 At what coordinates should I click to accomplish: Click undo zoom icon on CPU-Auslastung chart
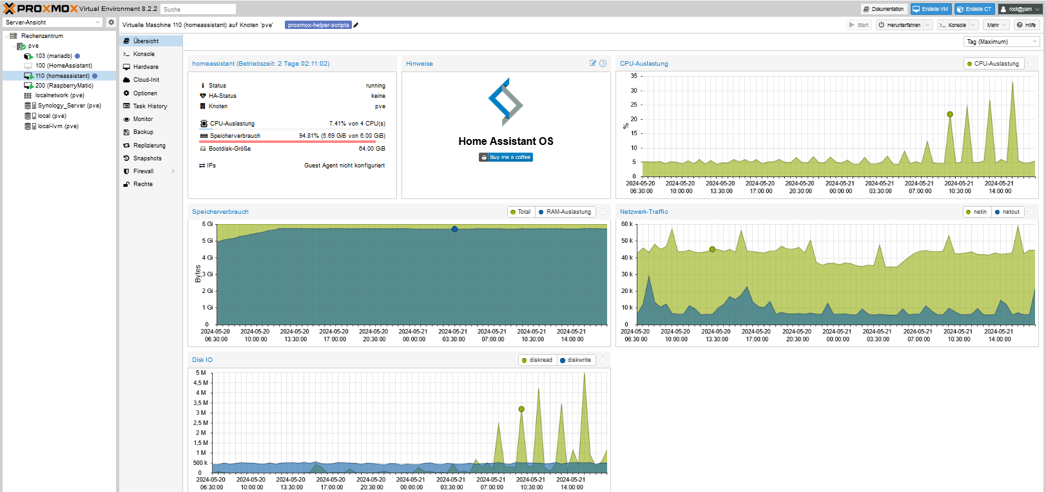point(1031,64)
